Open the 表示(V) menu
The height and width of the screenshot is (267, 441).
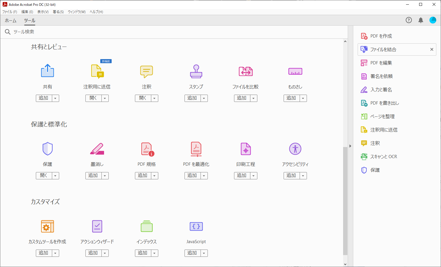(x=43, y=12)
